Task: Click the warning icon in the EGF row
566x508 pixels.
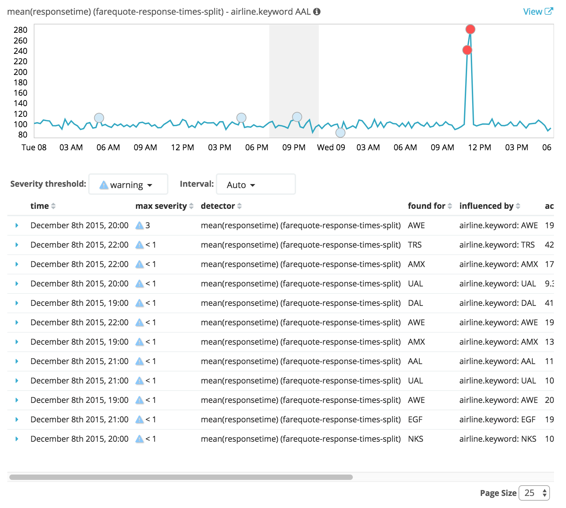Action: point(139,420)
